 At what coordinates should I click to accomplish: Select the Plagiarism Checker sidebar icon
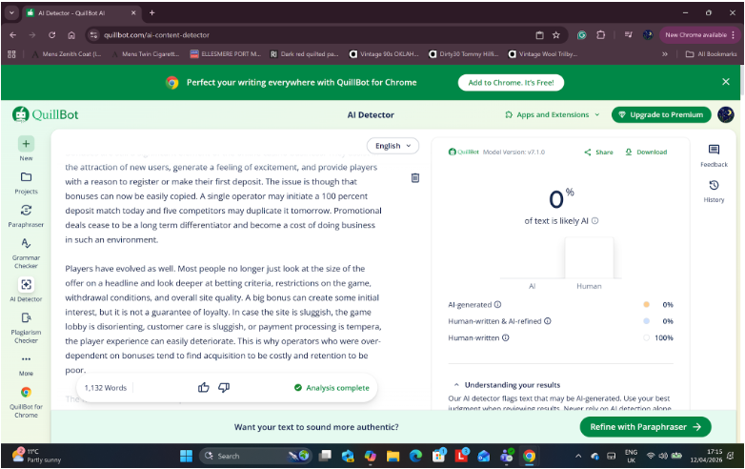click(x=26, y=318)
